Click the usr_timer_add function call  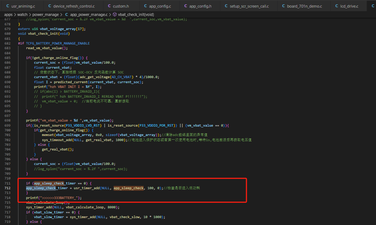click(x=86, y=188)
